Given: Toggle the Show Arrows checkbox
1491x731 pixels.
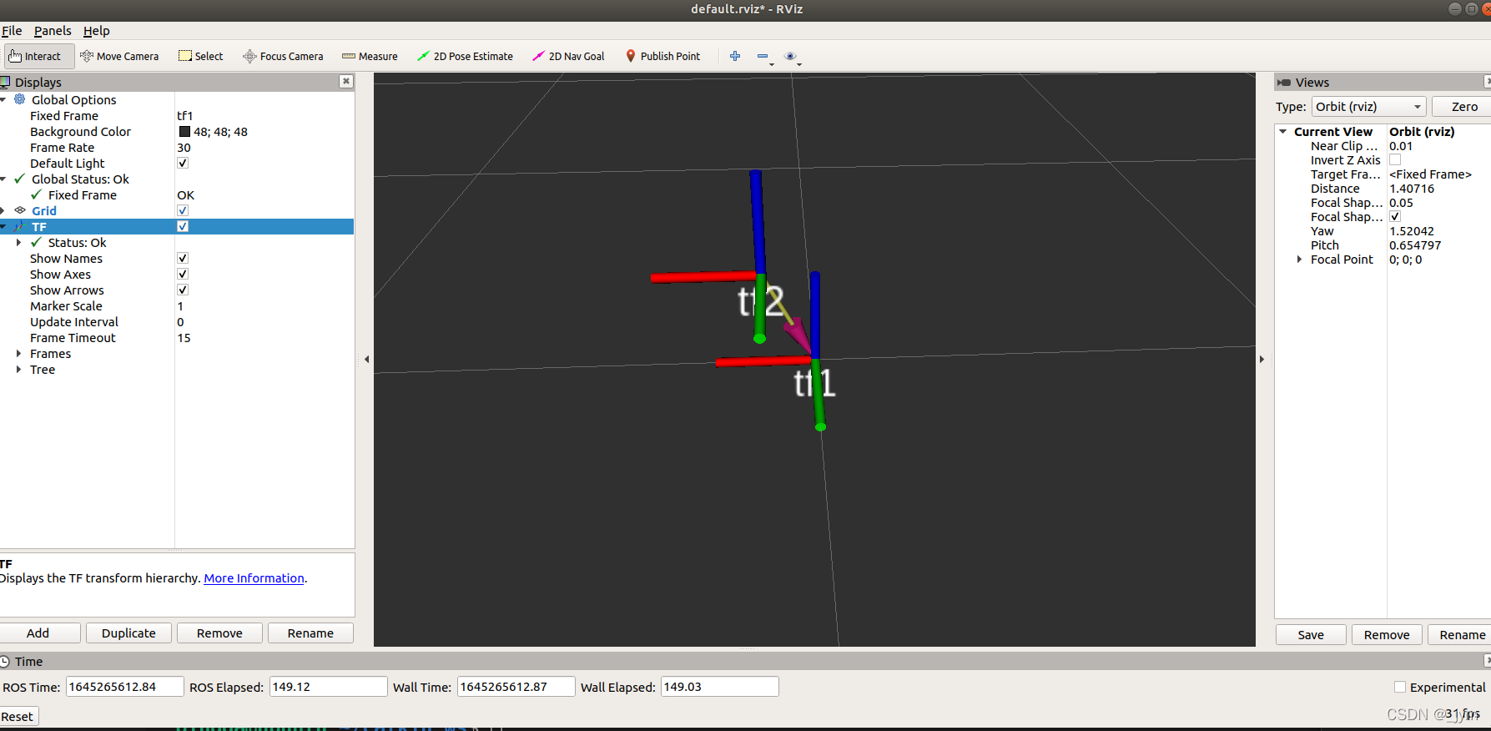Looking at the screenshot, I should (183, 290).
